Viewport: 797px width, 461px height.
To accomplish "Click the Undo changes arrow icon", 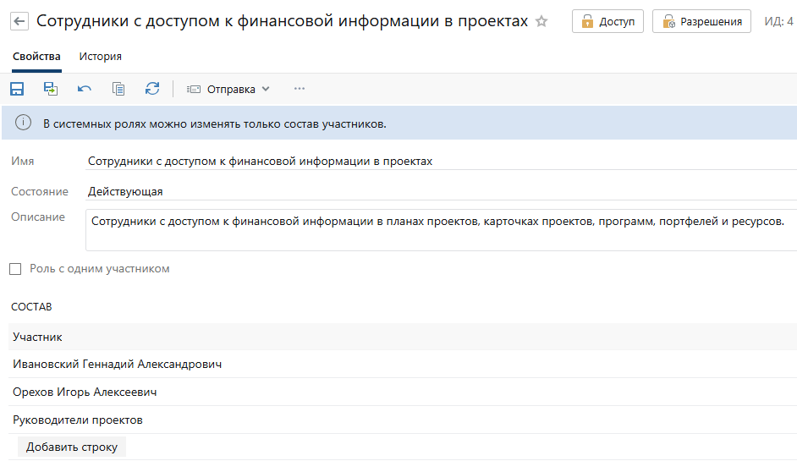I will 85,89.
